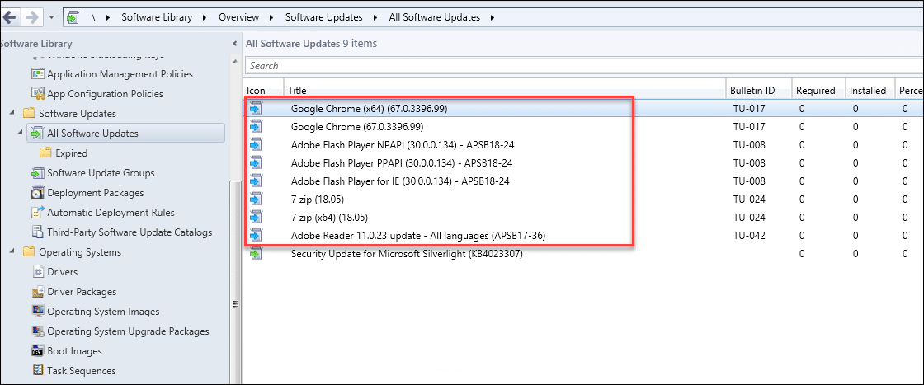Collapse the navigation pane with the arrow

[x=235, y=44]
